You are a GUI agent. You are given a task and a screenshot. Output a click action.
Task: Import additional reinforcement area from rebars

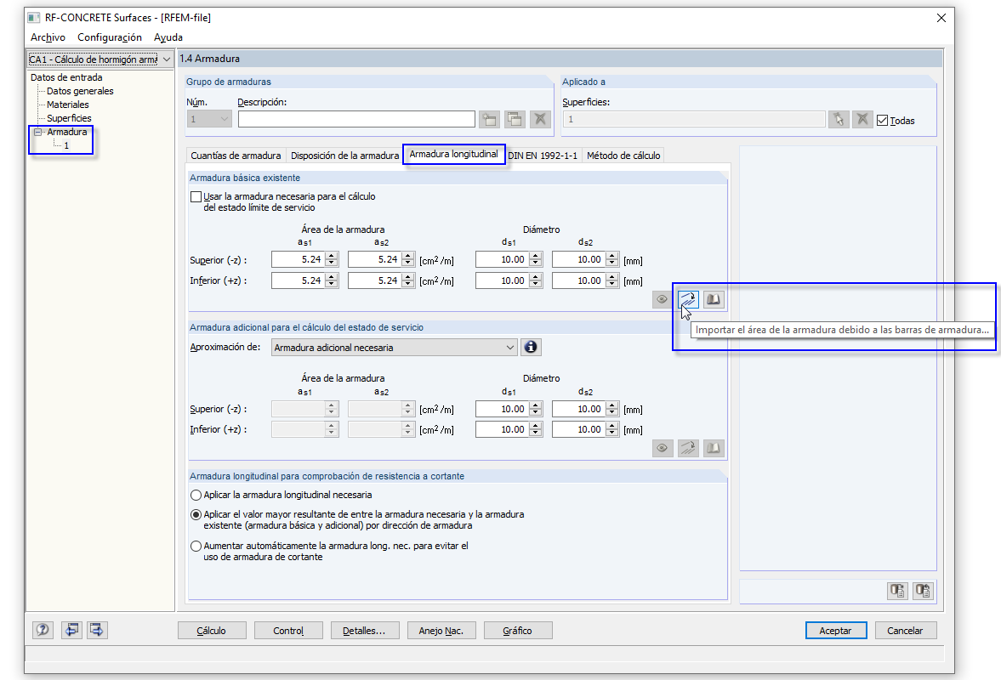click(x=688, y=448)
